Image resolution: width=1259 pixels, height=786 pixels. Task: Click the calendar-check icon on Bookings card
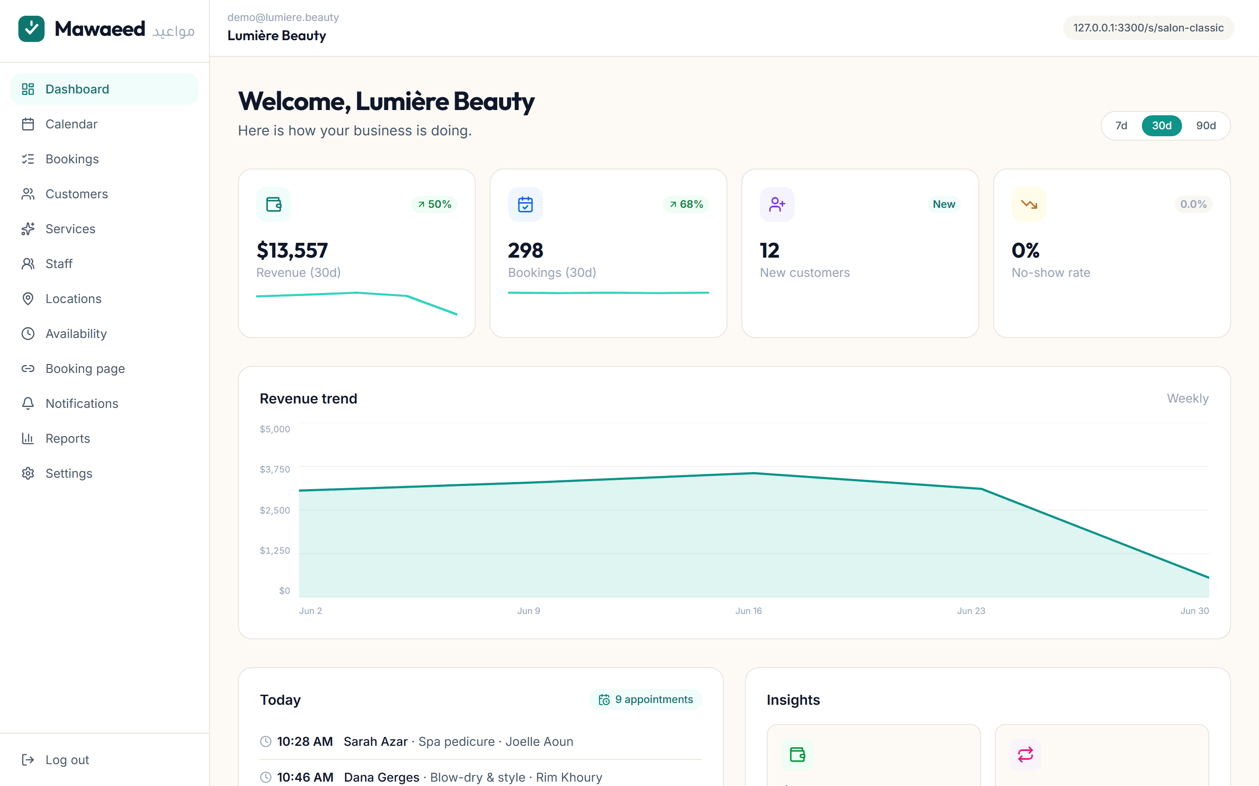pyautogui.click(x=525, y=204)
